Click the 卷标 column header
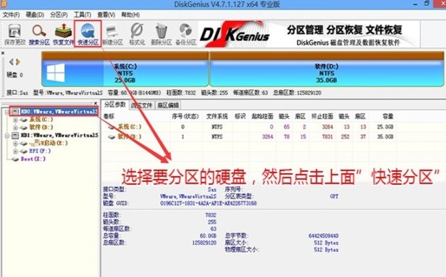Screen dimensions: 446x277 [x=109, y=116]
